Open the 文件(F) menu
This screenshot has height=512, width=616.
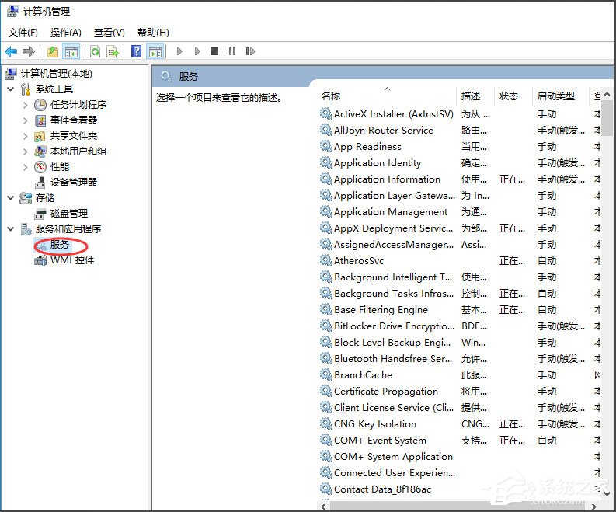(x=23, y=32)
